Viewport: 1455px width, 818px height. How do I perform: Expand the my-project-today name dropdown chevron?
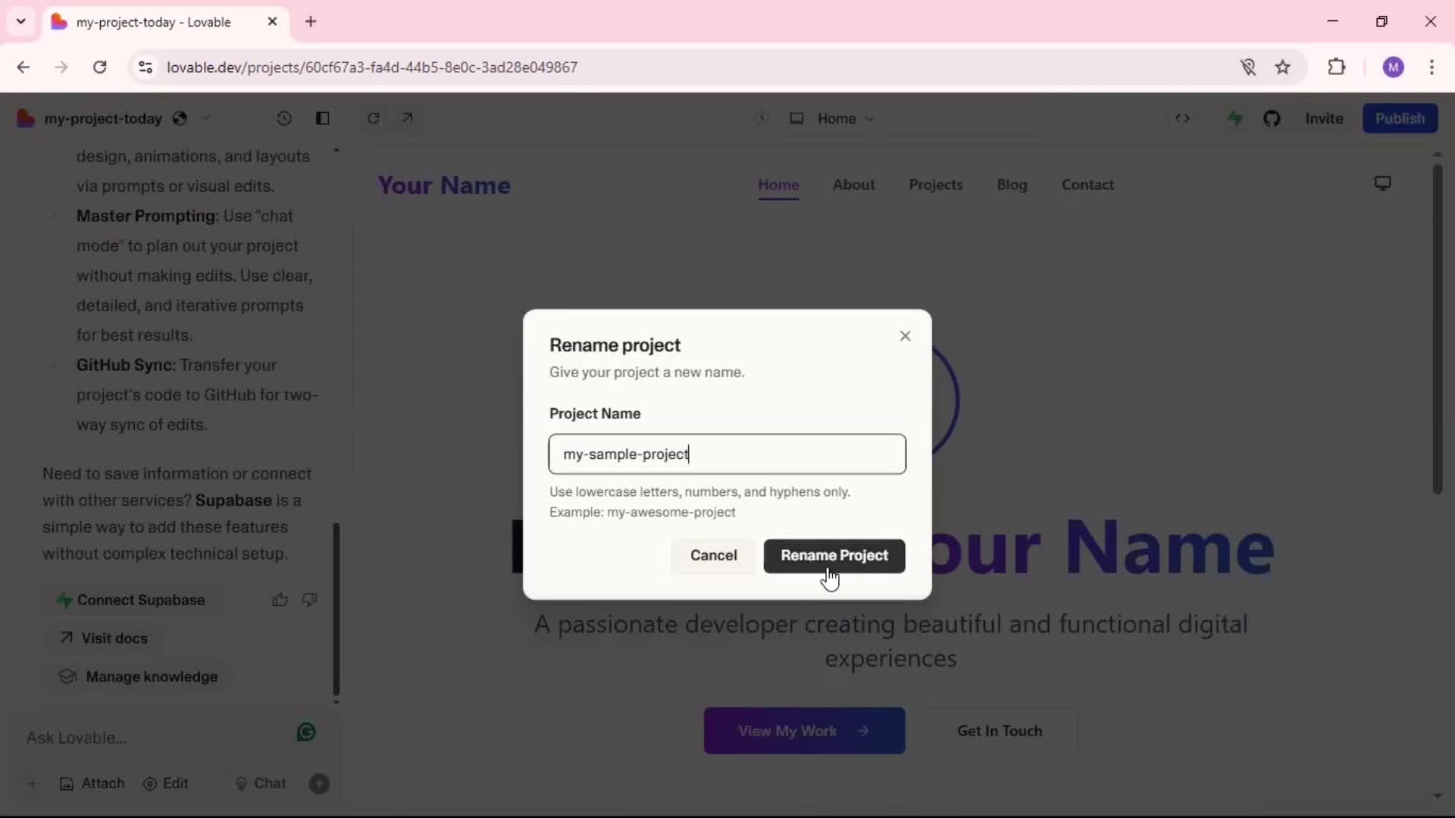205,119
